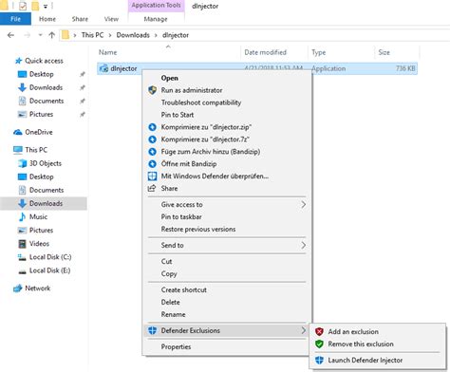
Task: Click the Quick access star icon
Action: pyautogui.click(x=18, y=61)
